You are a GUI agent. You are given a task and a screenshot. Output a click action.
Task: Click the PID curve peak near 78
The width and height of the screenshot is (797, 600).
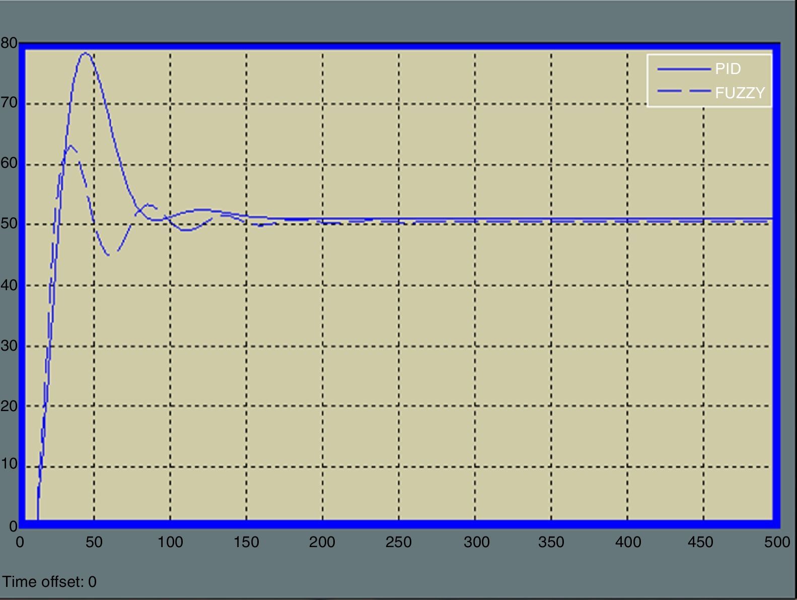pos(85,53)
